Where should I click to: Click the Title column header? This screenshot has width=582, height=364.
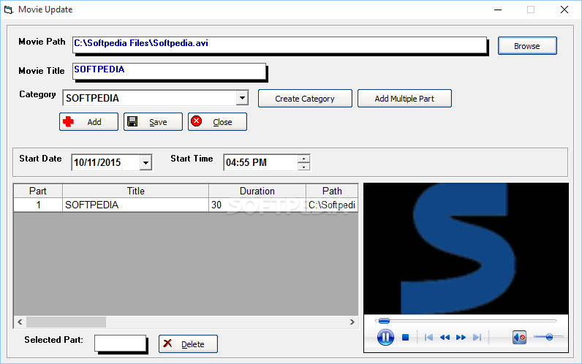pos(135,191)
